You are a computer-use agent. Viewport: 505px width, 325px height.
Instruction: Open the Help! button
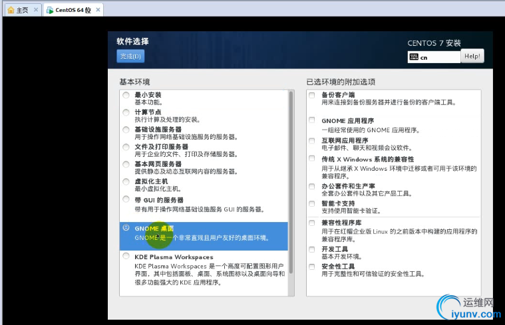pyautogui.click(x=472, y=56)
